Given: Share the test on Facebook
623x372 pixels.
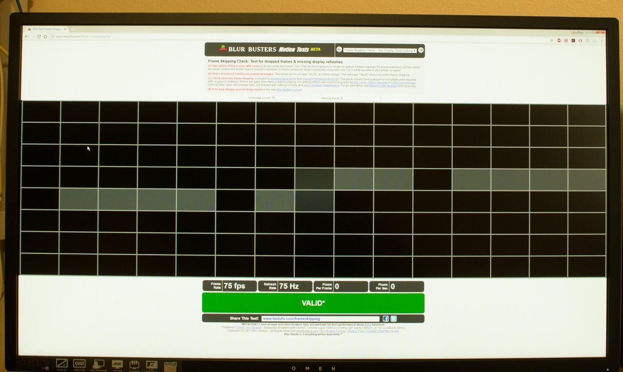Looking at the screenshot, I should pos(385,319).
